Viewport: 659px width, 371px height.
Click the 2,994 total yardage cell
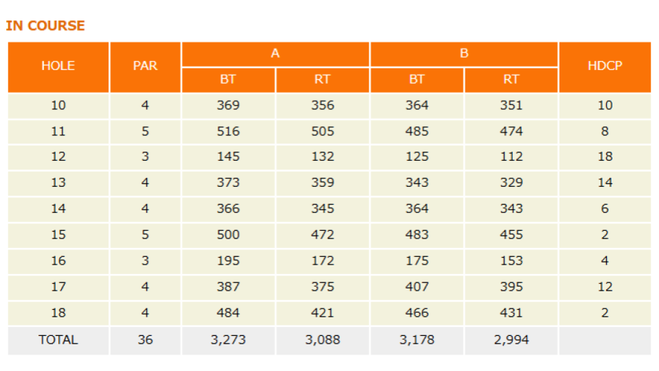[x=511, y=340]
